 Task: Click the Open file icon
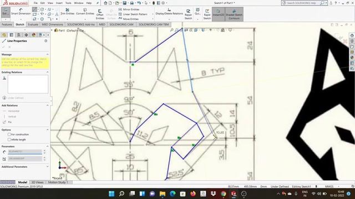click(x=117, y=3)
